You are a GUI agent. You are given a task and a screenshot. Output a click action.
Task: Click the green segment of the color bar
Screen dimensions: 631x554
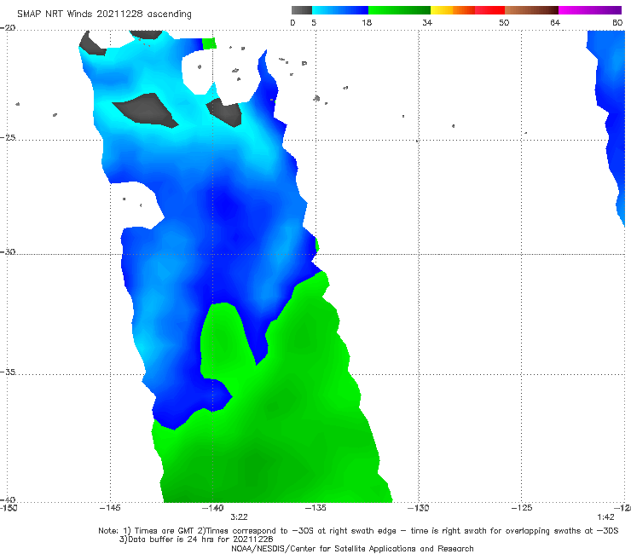pos(399,10)
